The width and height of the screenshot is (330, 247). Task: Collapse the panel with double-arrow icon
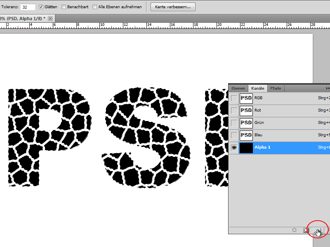[x=328, y=88]
